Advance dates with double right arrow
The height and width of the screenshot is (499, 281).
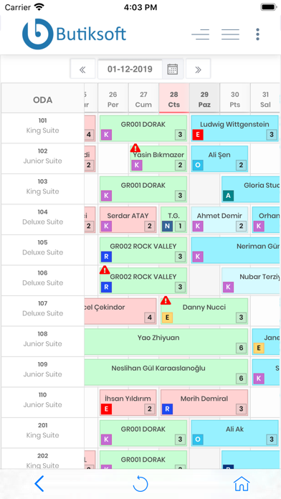pyautogui.click(x=198, y=69)
